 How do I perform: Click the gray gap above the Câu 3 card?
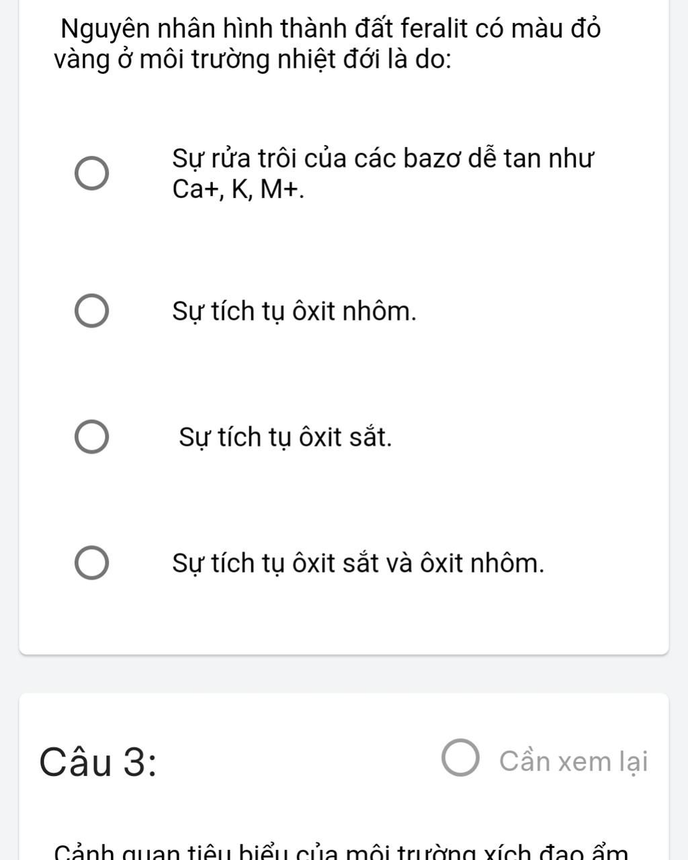[344, 673]
